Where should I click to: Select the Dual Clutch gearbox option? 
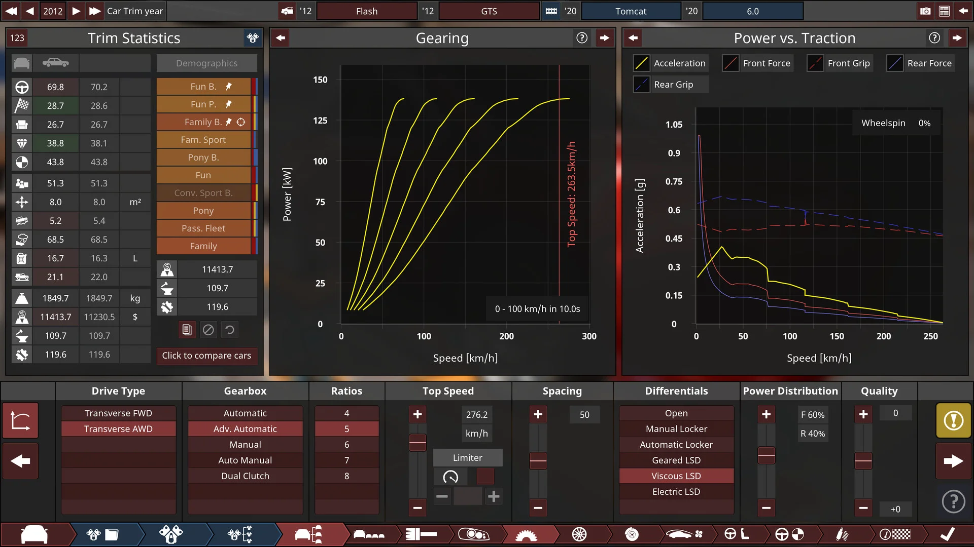click(245, 476)
